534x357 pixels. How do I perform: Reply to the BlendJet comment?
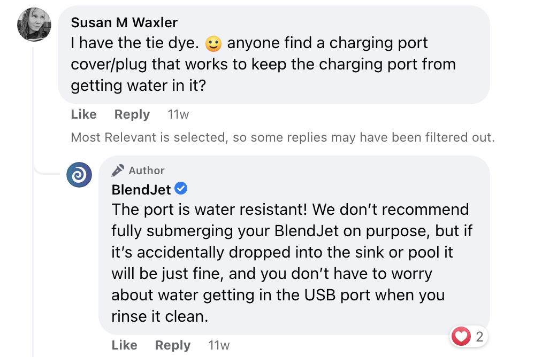[173, 345]
